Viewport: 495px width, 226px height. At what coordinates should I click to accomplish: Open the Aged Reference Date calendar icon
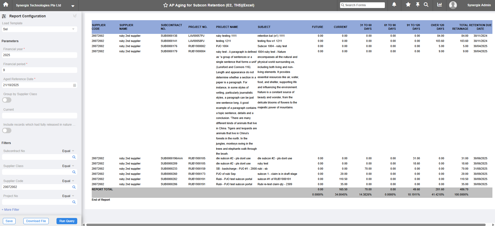coord(75,85)
